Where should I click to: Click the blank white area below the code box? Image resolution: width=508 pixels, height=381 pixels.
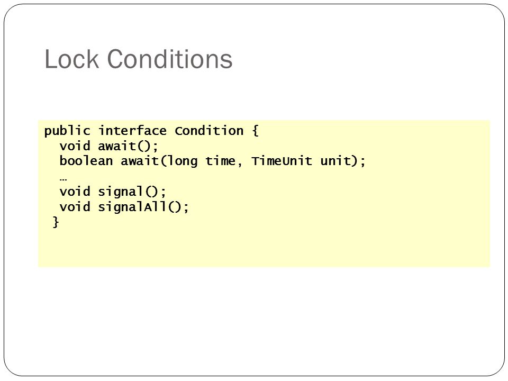click(254, 321)
